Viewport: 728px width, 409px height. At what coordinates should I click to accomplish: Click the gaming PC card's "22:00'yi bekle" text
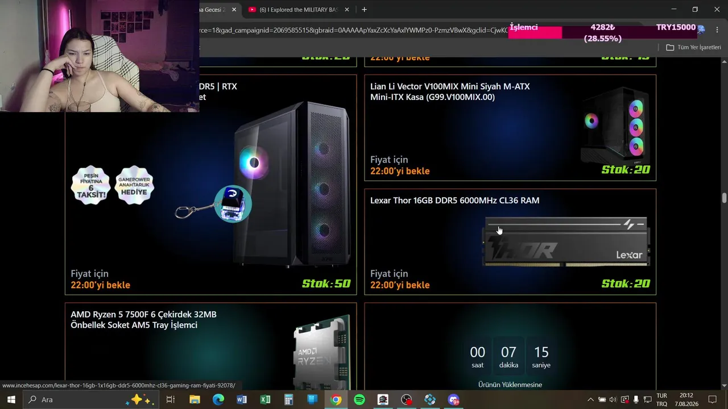[x=100, y=285]
